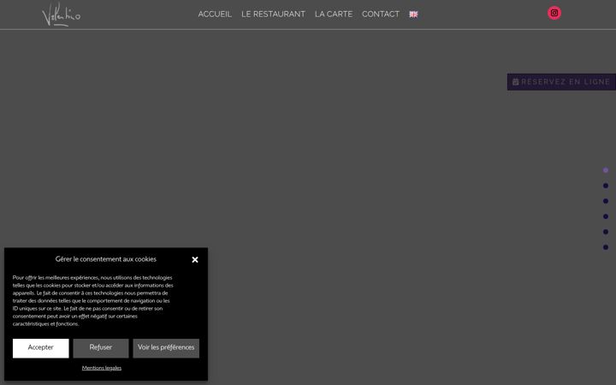616x385 pixels.
Task: Jump to fourth section navigation dot
Action: pos(606,216)
